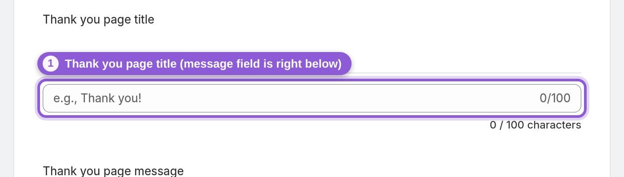Click the gray page margin at the left
The height and width of the screenshot is (177, 624).
point(7,88)
